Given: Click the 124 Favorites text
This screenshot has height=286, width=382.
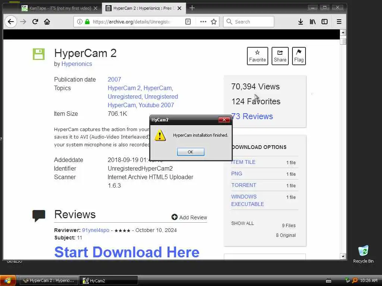Looking at the screenshot, I should pyautogui.click(x=256, y=101).
